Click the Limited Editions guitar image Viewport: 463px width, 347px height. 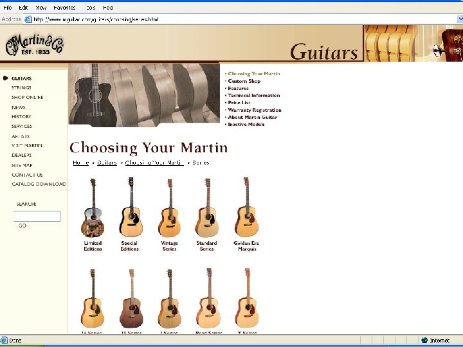93,208
